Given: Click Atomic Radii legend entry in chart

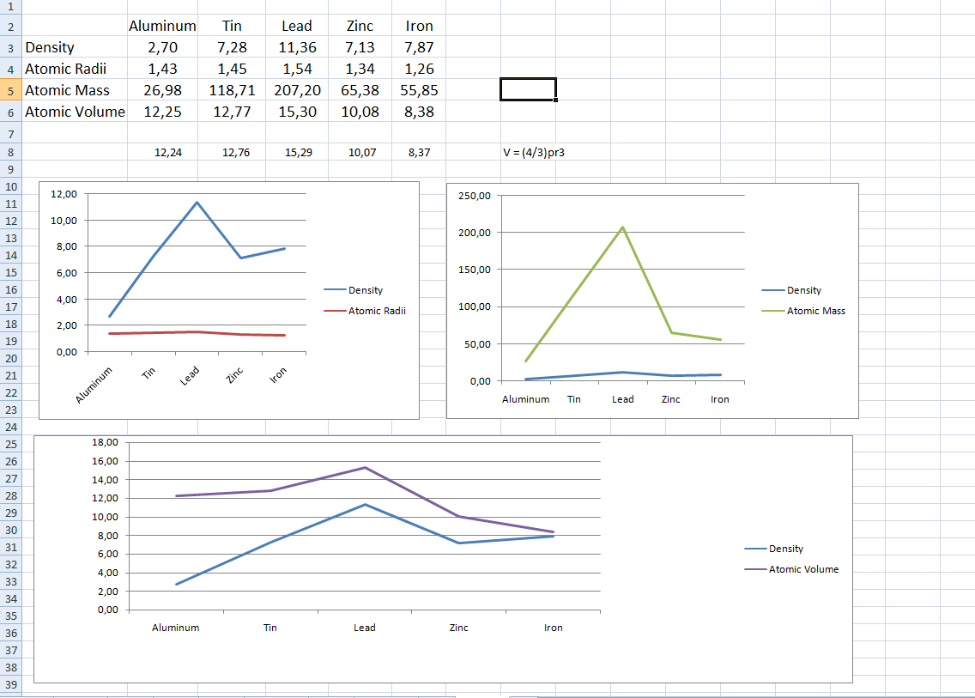Looking at the screenshot, I should tap(376, 311).
